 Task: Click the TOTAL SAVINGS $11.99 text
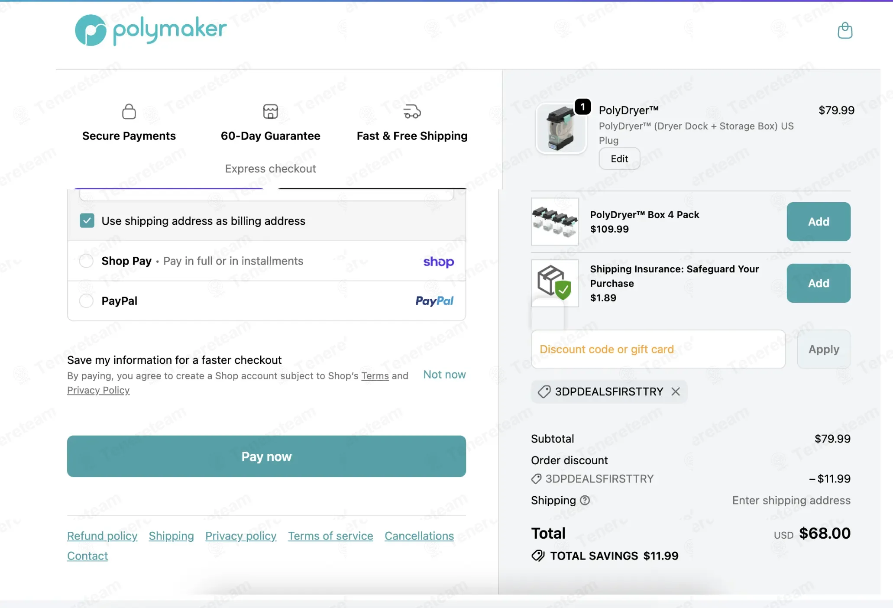click(614, 556)
